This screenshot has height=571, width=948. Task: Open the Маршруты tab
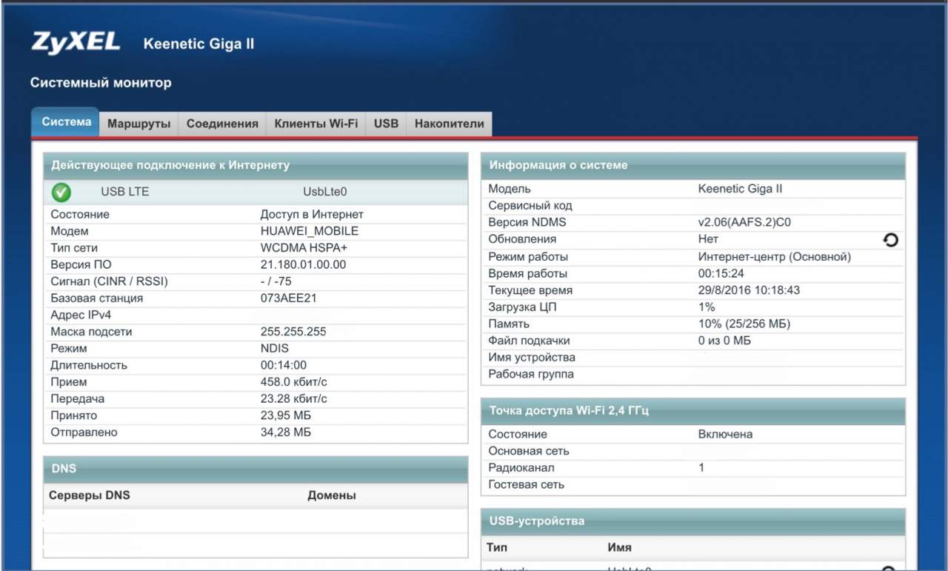(x=139, y=124)
